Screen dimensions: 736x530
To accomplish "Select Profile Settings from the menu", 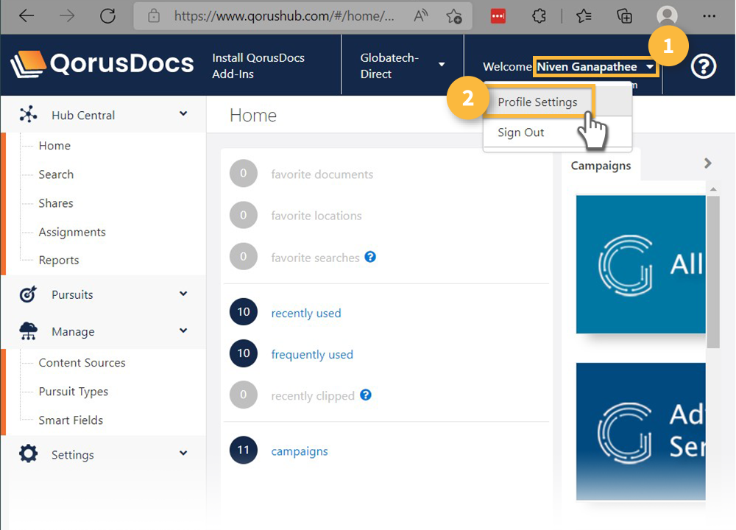I will pos(537,102).
